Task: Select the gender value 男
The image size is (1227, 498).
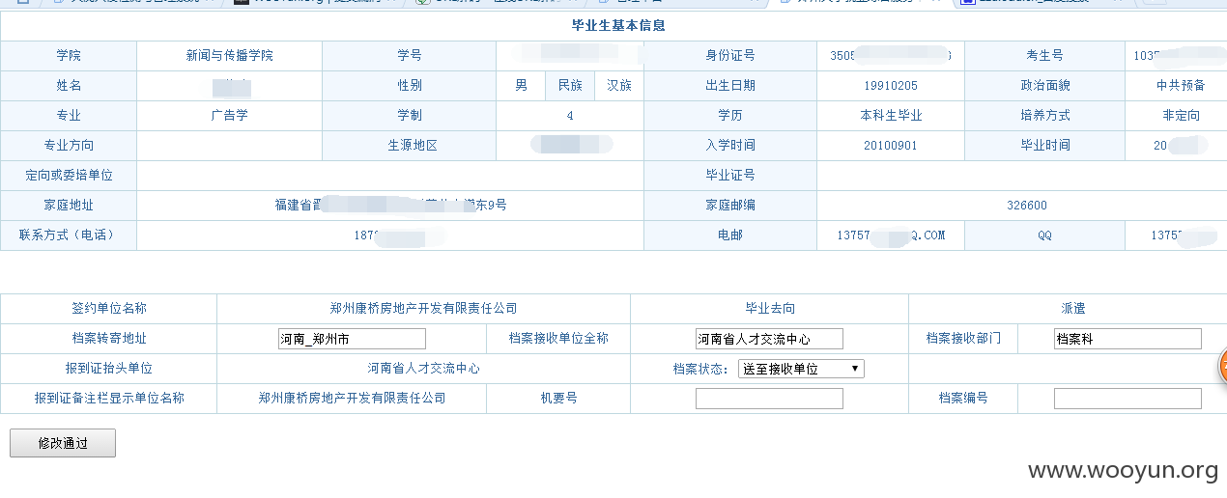Action: (521, 86)
